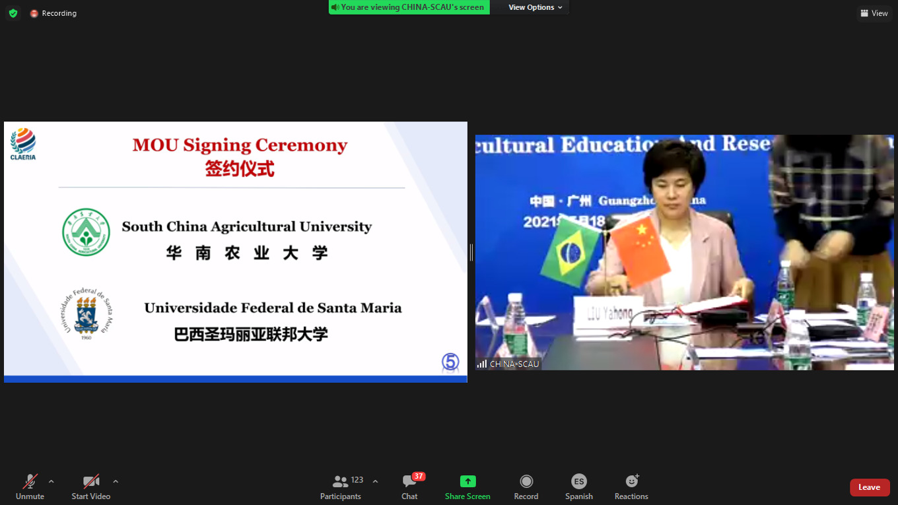Open the Reactions menu
The image size is (898, 505).
click(631, 487)
